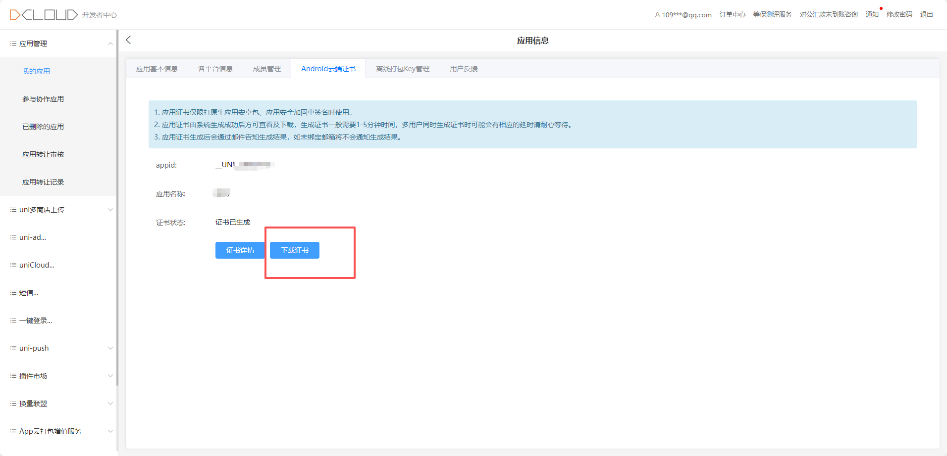Click the 证书已生成 status text
Screen dimensions: 947x456
[233, 222]
